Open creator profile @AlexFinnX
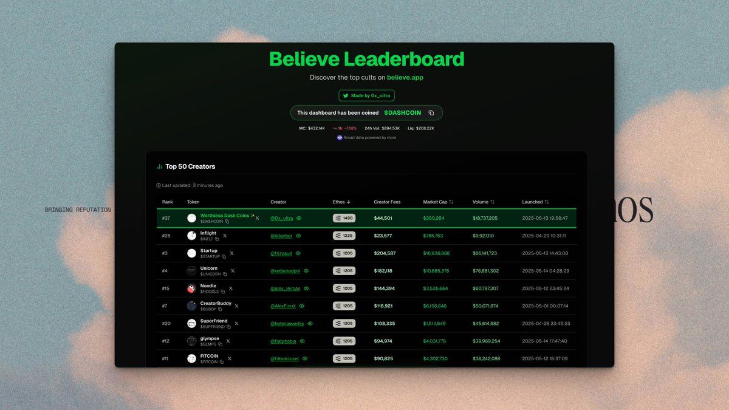Image resolution: width=729 pixels, height=410 pixels. tap(283, 306)
